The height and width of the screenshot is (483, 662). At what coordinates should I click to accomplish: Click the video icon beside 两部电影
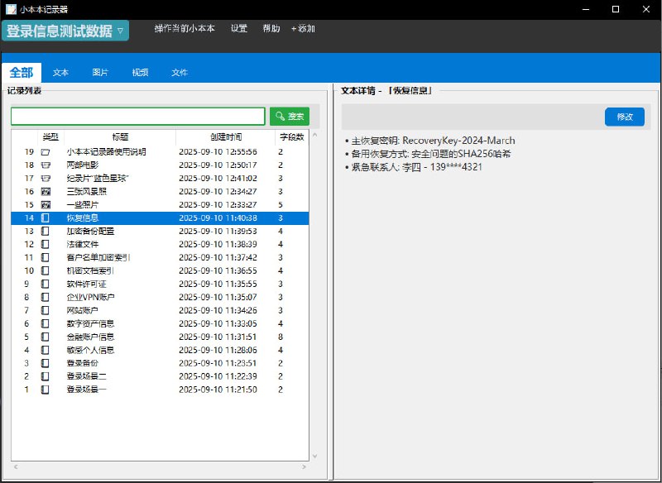click(46, 165)
